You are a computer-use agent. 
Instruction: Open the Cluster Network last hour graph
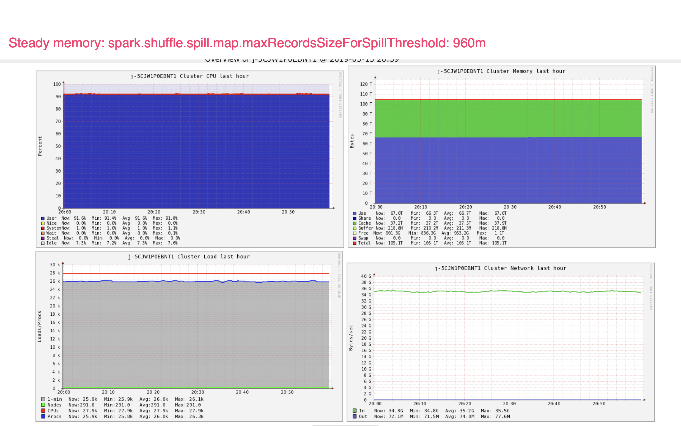pyautogui.click(x=509, y=338)
